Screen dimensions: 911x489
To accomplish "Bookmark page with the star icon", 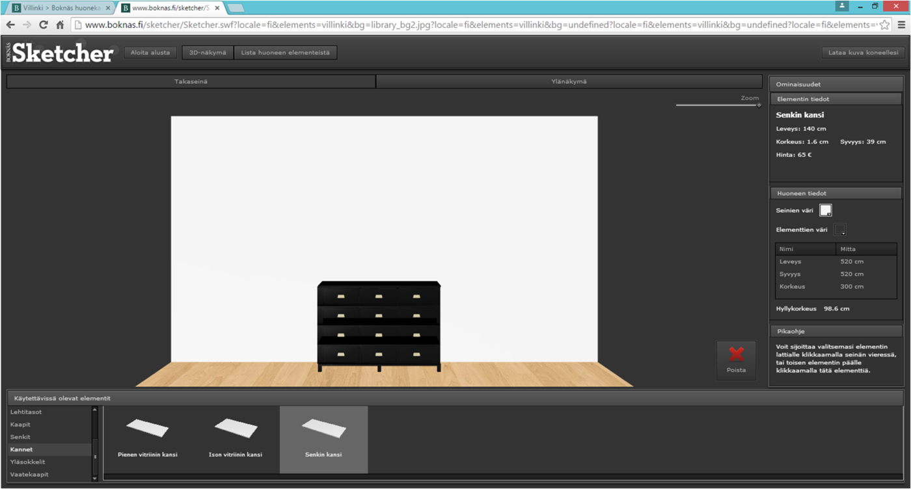I will click(x=884, y=25).
